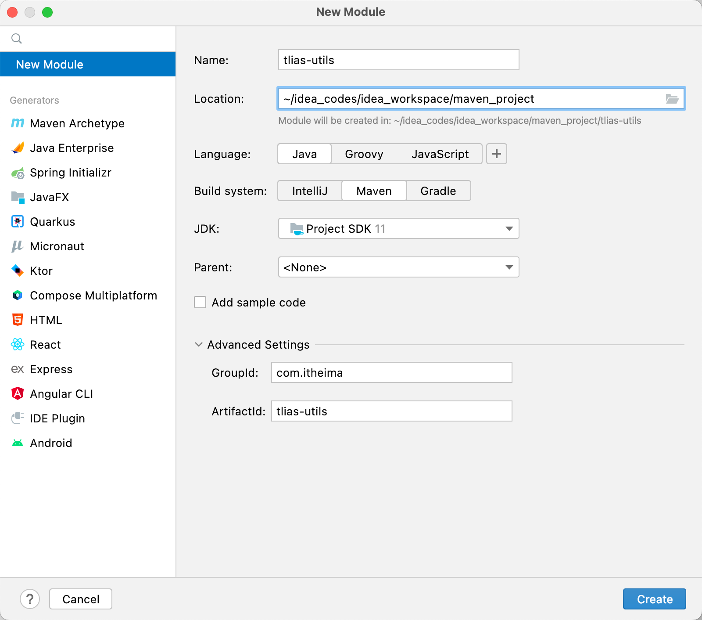Select JavaFX generator label
Image resolution: width=702 pixels, height=620 pixels.
(50, 197)
